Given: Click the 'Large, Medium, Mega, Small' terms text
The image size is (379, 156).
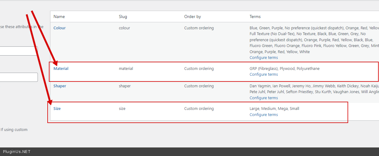Looking at the screenshot, I should point(274,109).
